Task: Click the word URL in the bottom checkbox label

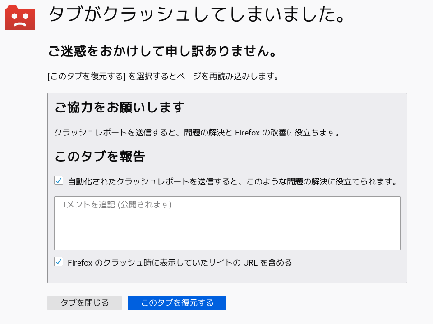Action: [249, 262]
